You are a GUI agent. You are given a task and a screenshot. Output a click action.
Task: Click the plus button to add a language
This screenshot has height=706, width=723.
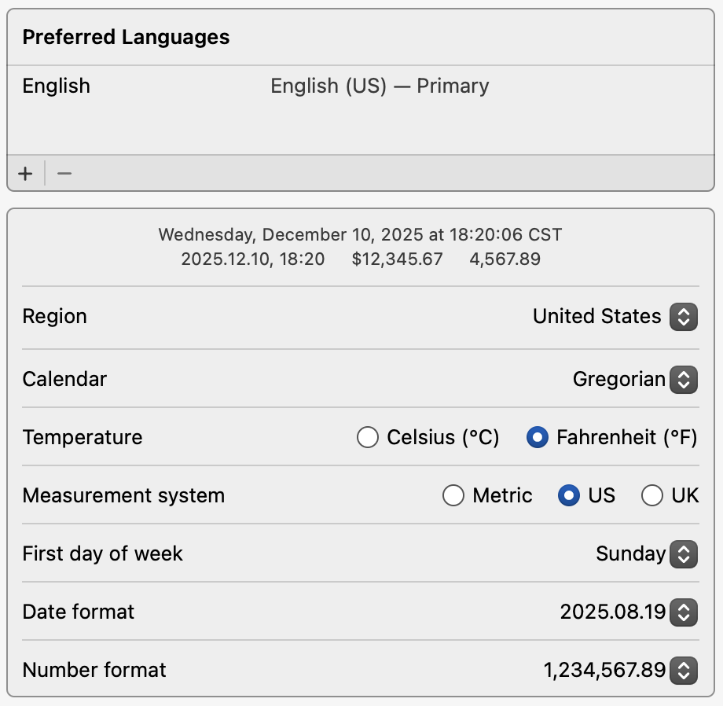25,173
